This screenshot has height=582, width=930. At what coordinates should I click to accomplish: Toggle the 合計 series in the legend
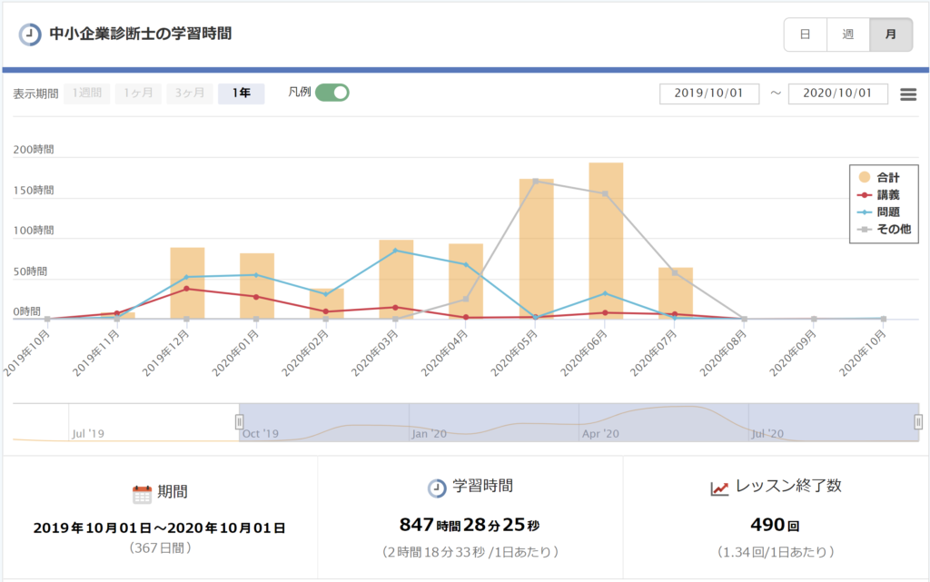pos(882,177)
